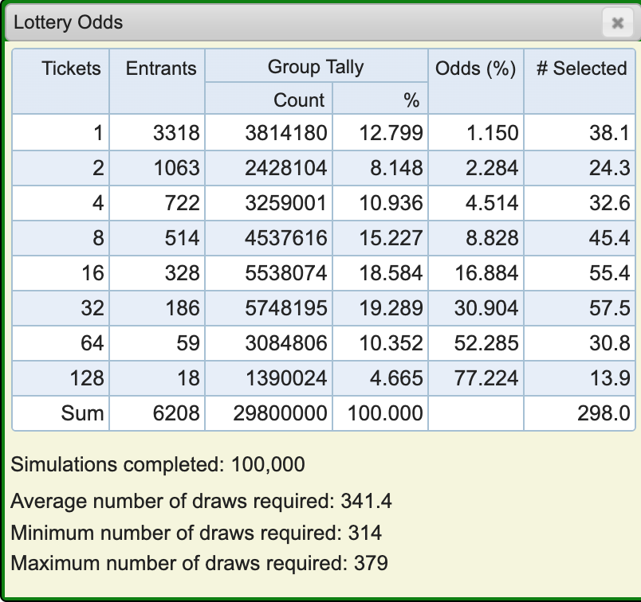Select the tickets value 64
Screen dimensions: 641x602
point(92,343)
